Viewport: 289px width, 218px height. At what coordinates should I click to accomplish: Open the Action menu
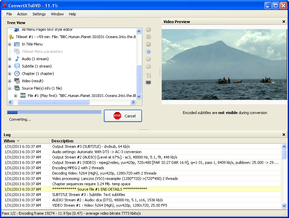[22, 14]
